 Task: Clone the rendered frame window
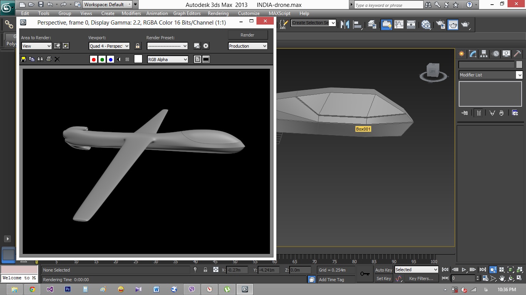pyautogui.click(x=40, y=59)
